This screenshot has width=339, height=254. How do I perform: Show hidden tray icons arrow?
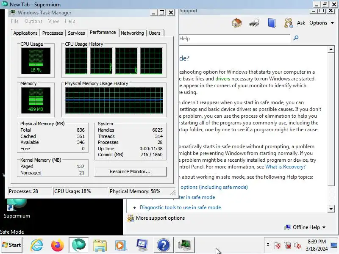pos(268,245)
